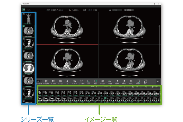Open the three-dot more options menu
Viewport: 183px width, 122px height.
point(158,81)
